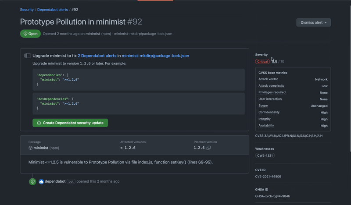Click the User interaction metric label
This screenshot has height=205, width=351.
[270, 99]
